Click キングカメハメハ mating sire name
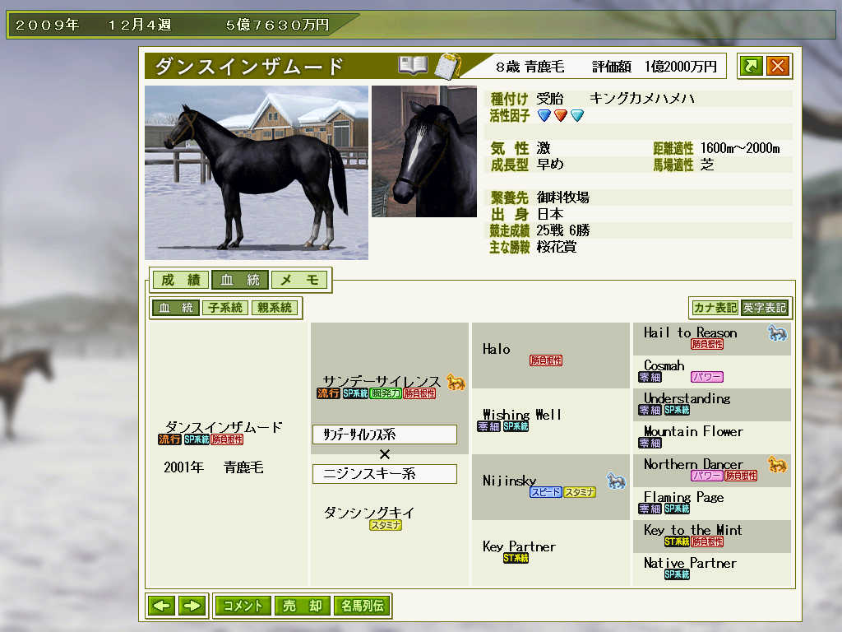Viewport: 842px width, 632px height. 641,99
